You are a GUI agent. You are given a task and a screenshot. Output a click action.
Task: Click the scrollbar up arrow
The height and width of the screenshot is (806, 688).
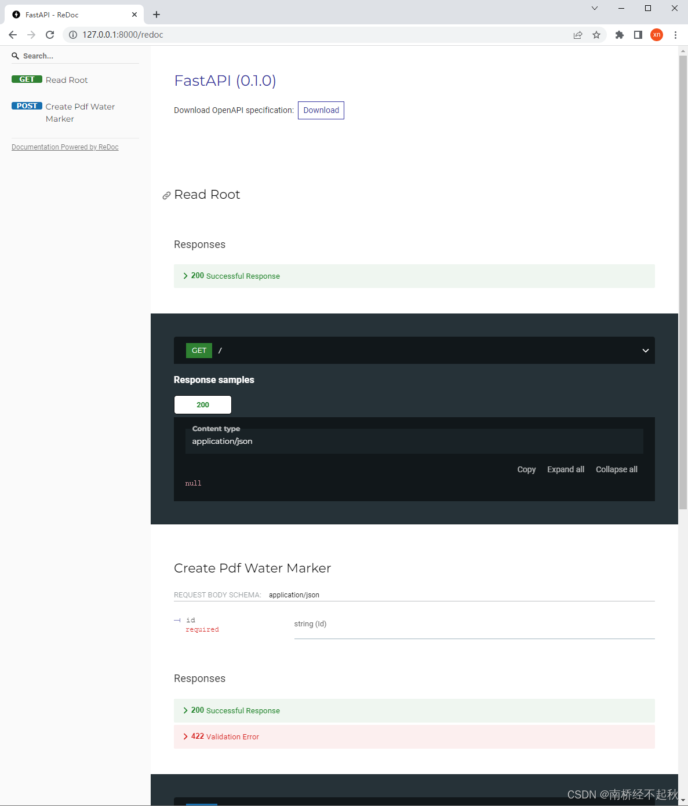click(x=683, y=50)
